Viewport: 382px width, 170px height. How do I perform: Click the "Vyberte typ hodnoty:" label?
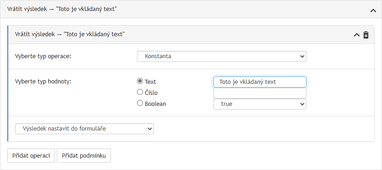[x=43, y=82]
